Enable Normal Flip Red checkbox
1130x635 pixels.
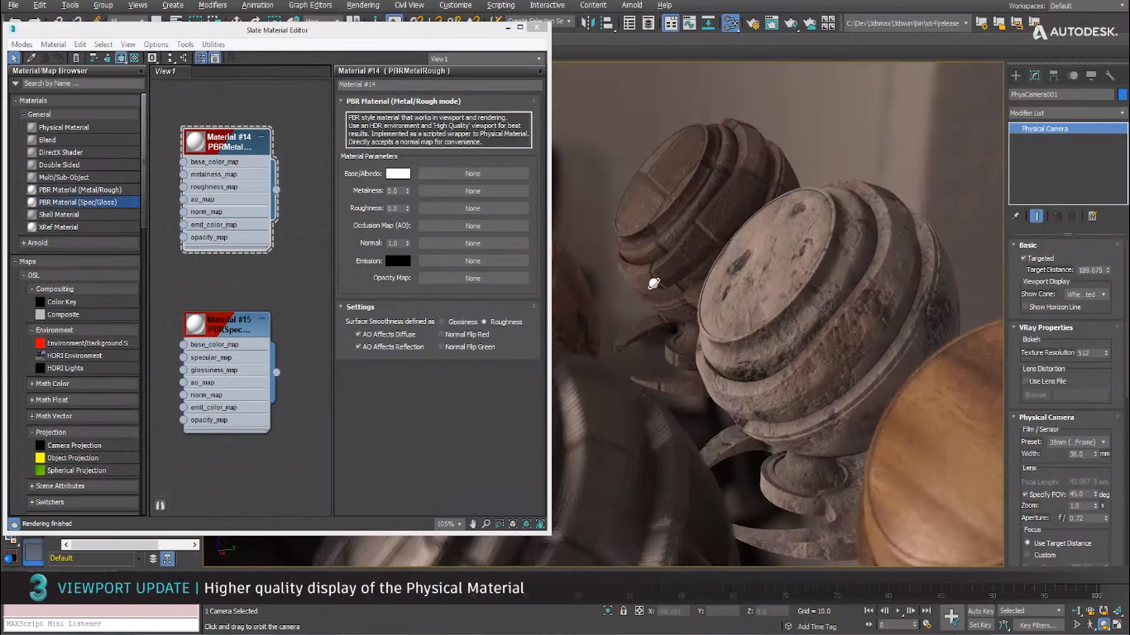tap(441, 334)
